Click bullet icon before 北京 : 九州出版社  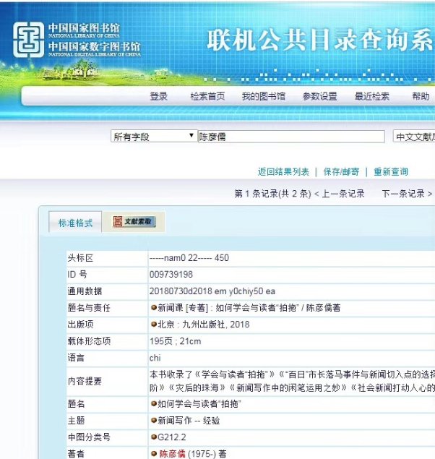(x=153, y=325)
